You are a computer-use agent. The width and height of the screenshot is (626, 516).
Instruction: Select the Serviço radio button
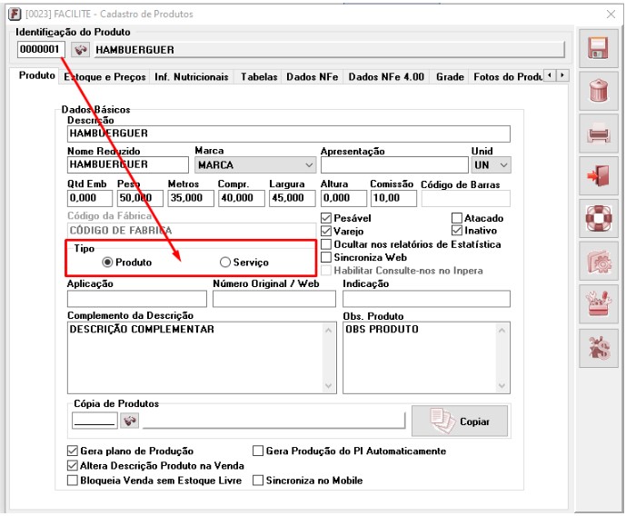coord(225,263)
